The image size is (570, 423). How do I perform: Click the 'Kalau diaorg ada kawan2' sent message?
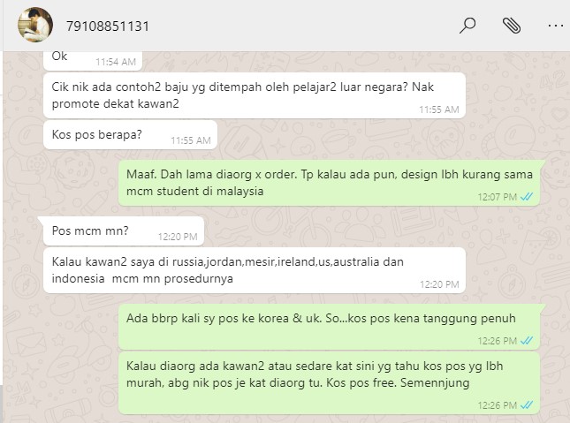[329, 383]
